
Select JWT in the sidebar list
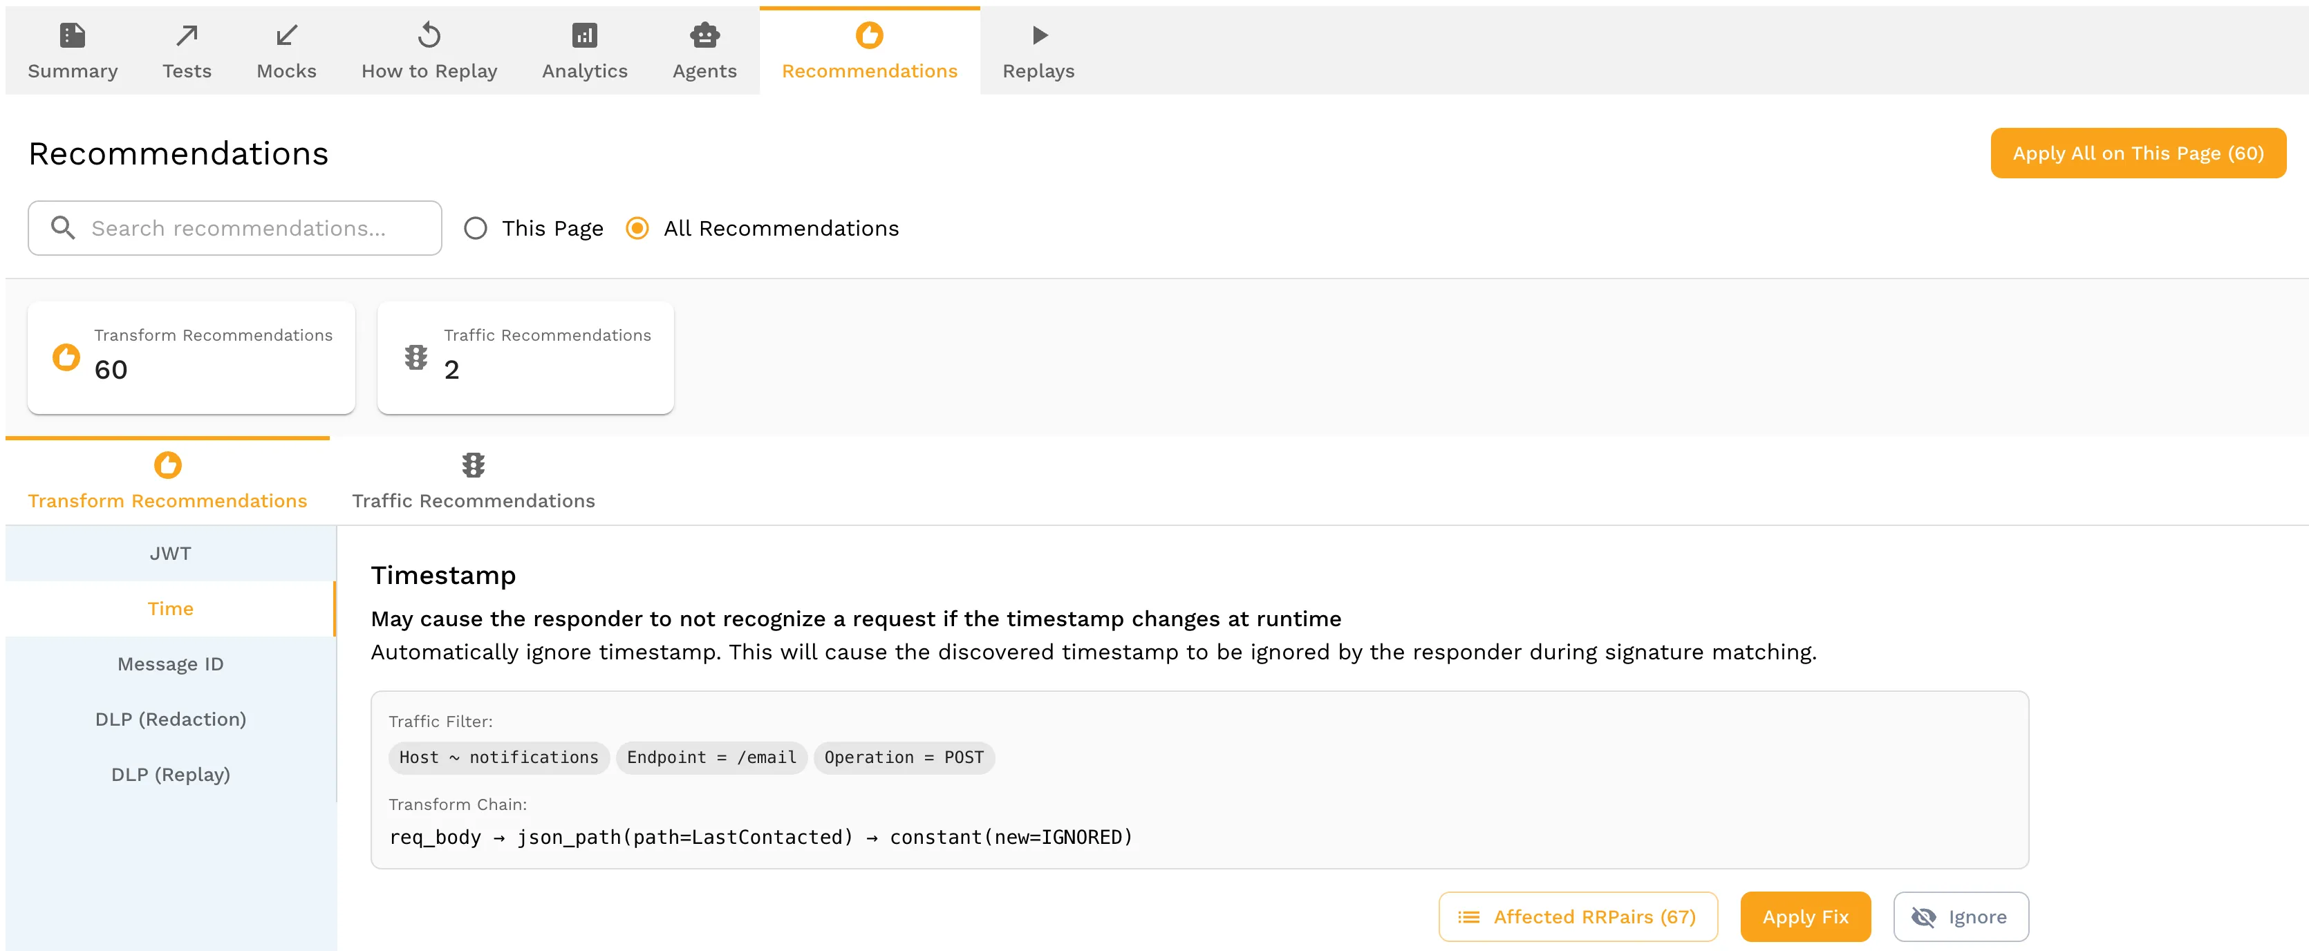[170, 553]
